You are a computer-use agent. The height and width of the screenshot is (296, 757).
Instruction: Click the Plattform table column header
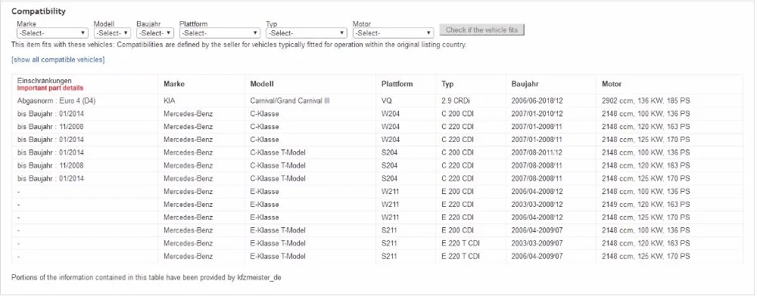tap(397, 85)
